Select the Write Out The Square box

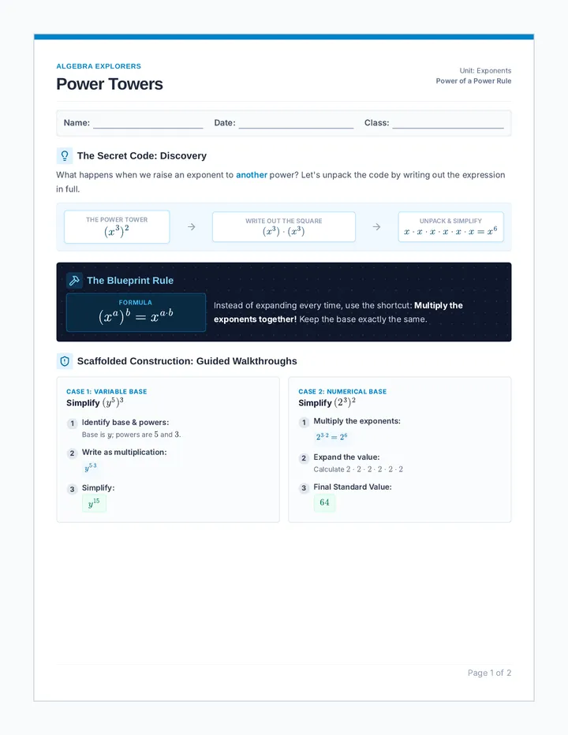tap(284, 227)
